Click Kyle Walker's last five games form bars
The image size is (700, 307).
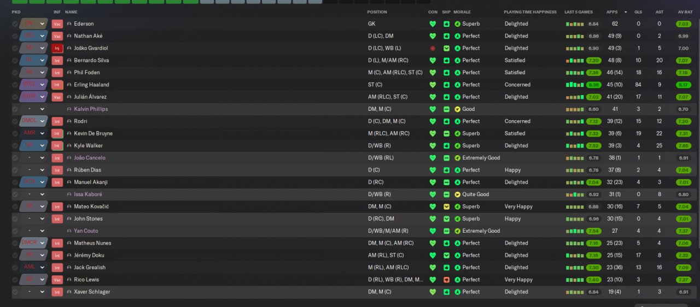pyautogui.click(x=574, y=146)
